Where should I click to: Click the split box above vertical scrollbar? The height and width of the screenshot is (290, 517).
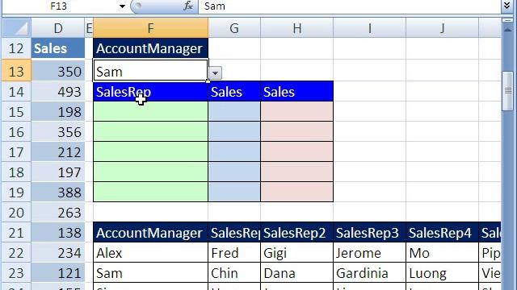click(x=507, y=20)
